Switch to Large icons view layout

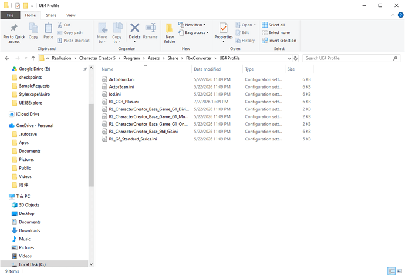[400, 271]
